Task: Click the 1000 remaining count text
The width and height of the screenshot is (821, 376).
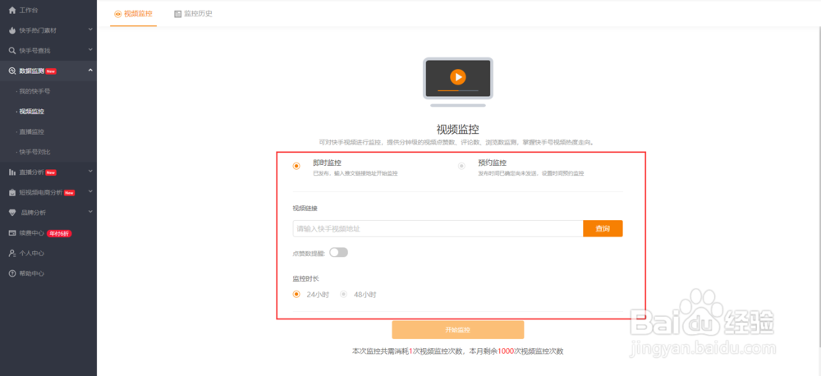Action: click(x=505, y=351)
